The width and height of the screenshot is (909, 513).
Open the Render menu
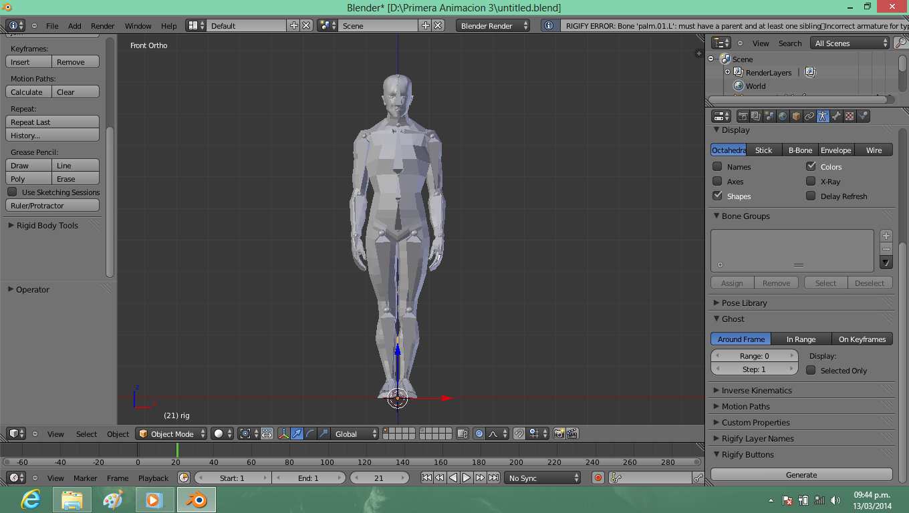103,26
